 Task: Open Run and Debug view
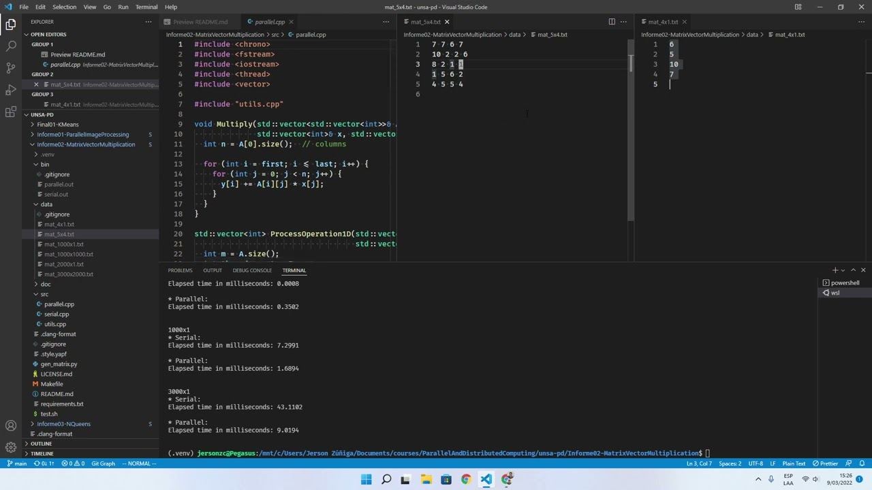11,90
